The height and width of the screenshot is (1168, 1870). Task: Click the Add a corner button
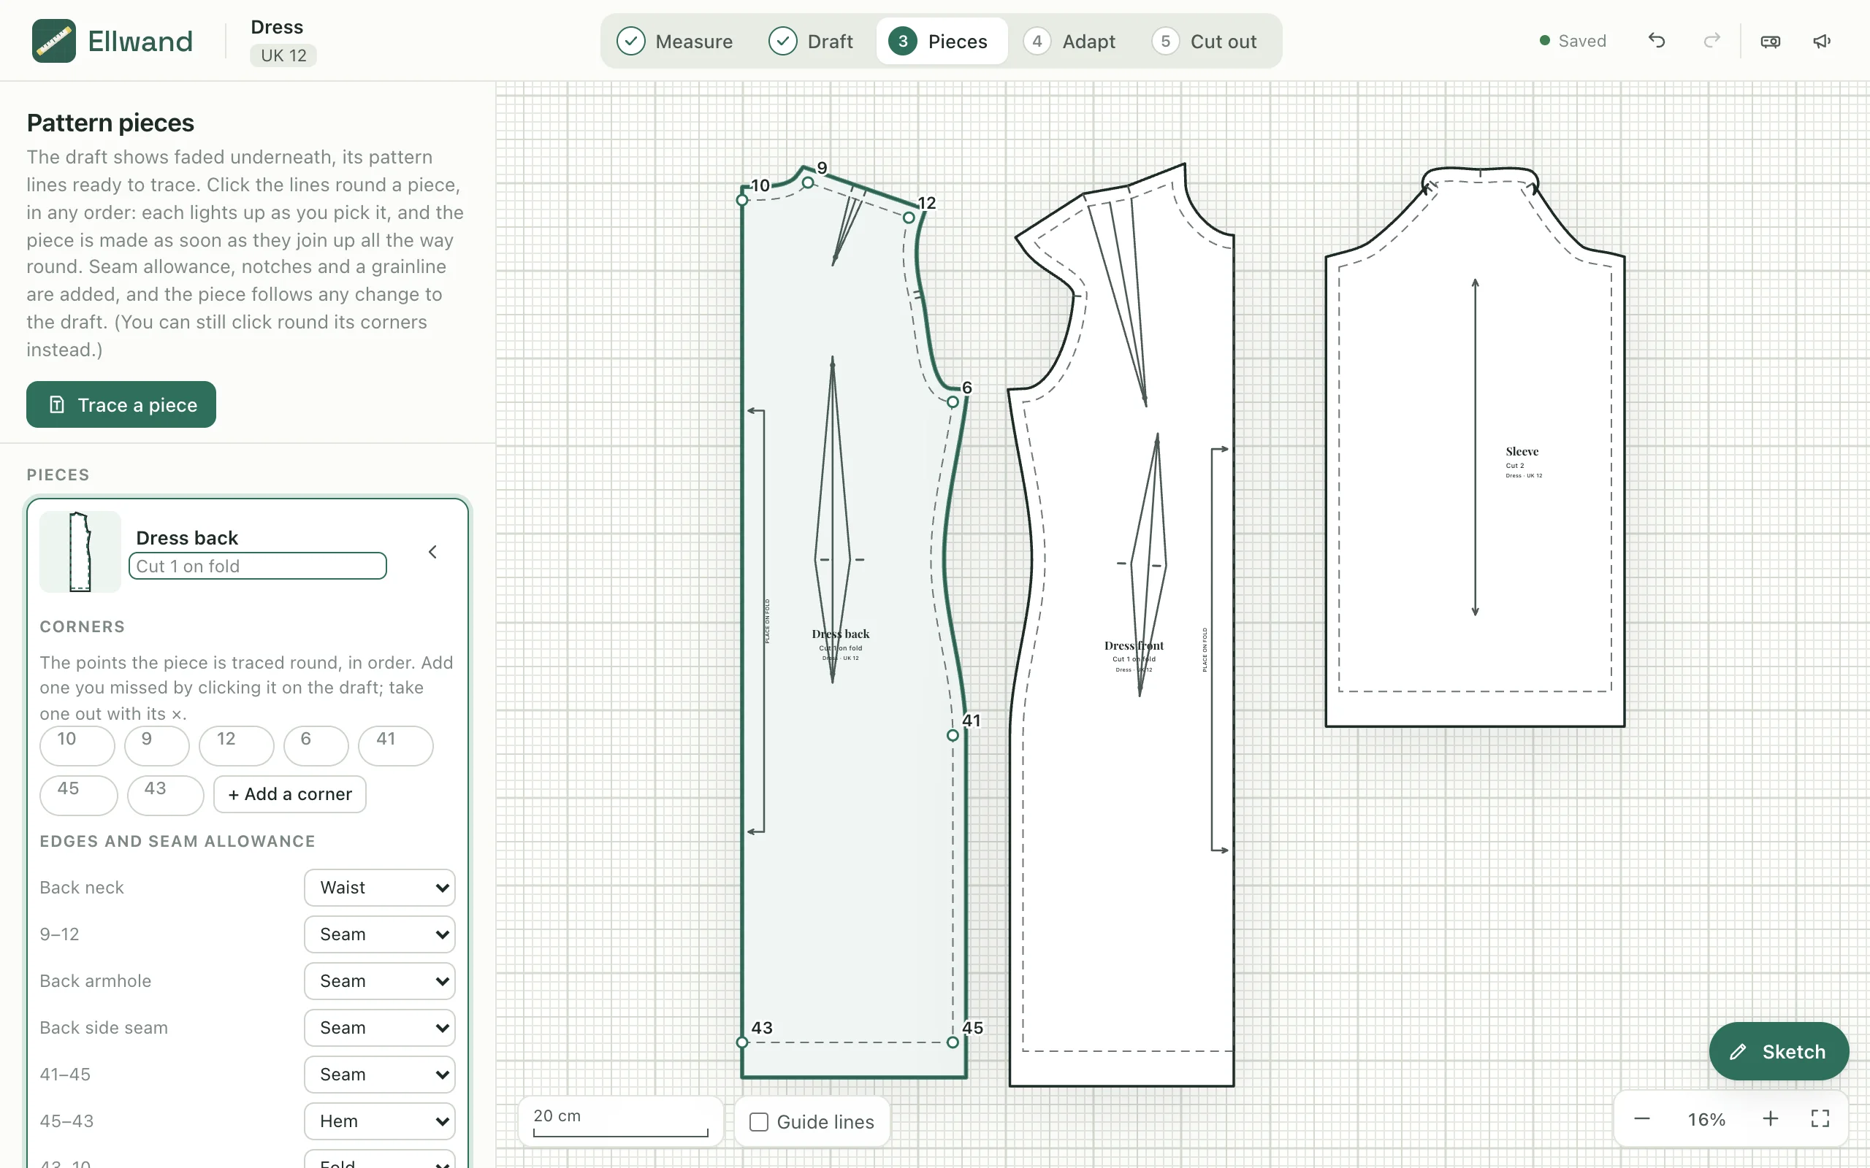290,794
